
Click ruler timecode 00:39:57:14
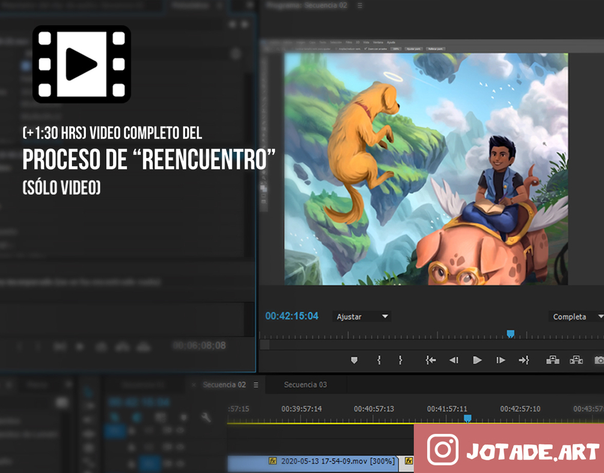301,409
